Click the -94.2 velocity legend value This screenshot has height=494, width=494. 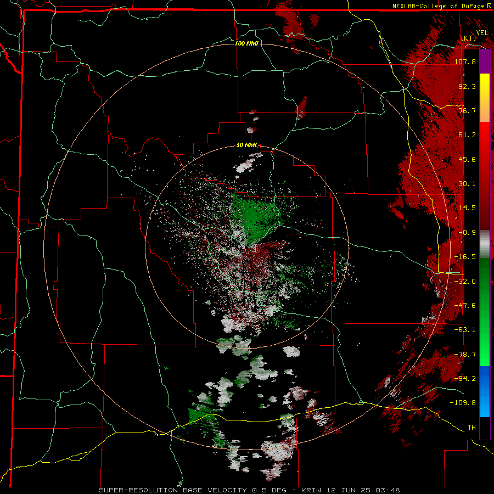click(x=465, y=379)
